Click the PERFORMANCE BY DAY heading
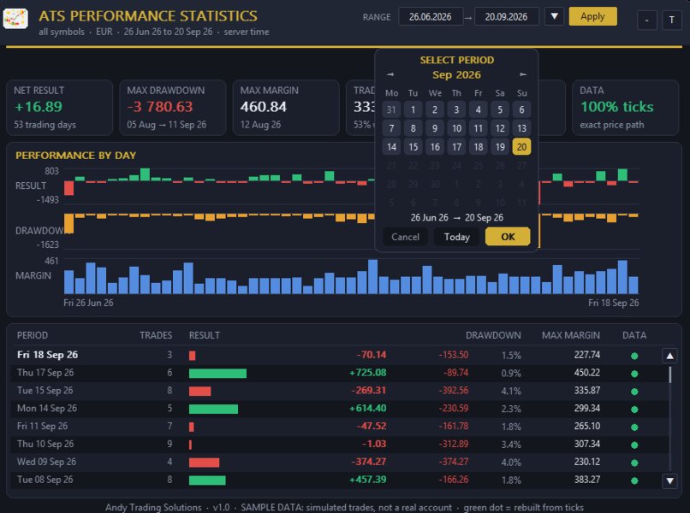690x513 pixels. tap(75, 155)
